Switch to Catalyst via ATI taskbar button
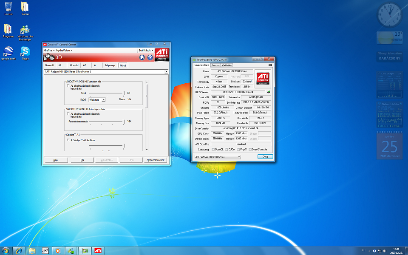The image size is (408, 255). pos(98,251)
